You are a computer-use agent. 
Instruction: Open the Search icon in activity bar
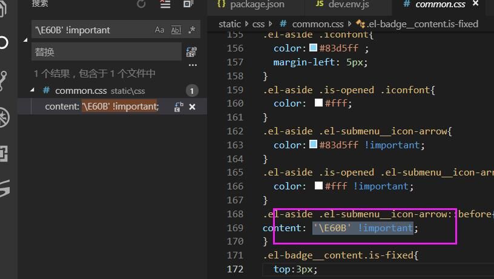3,42
